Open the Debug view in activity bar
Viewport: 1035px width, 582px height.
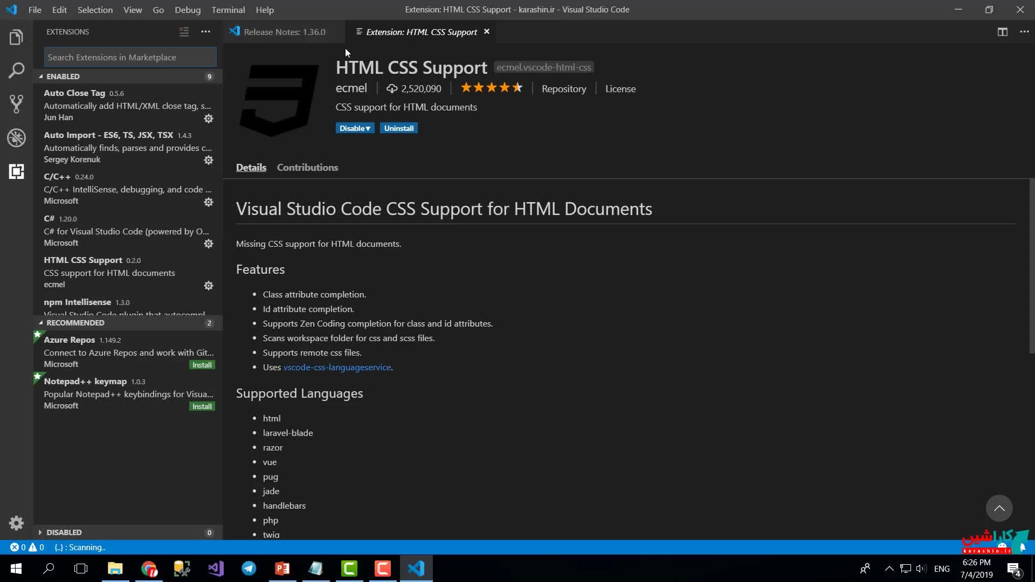pyautogui.click(x=16, y=137)
